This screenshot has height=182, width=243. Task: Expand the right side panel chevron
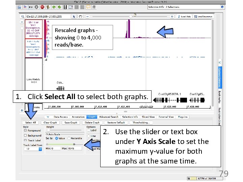[x=220, y=63]
